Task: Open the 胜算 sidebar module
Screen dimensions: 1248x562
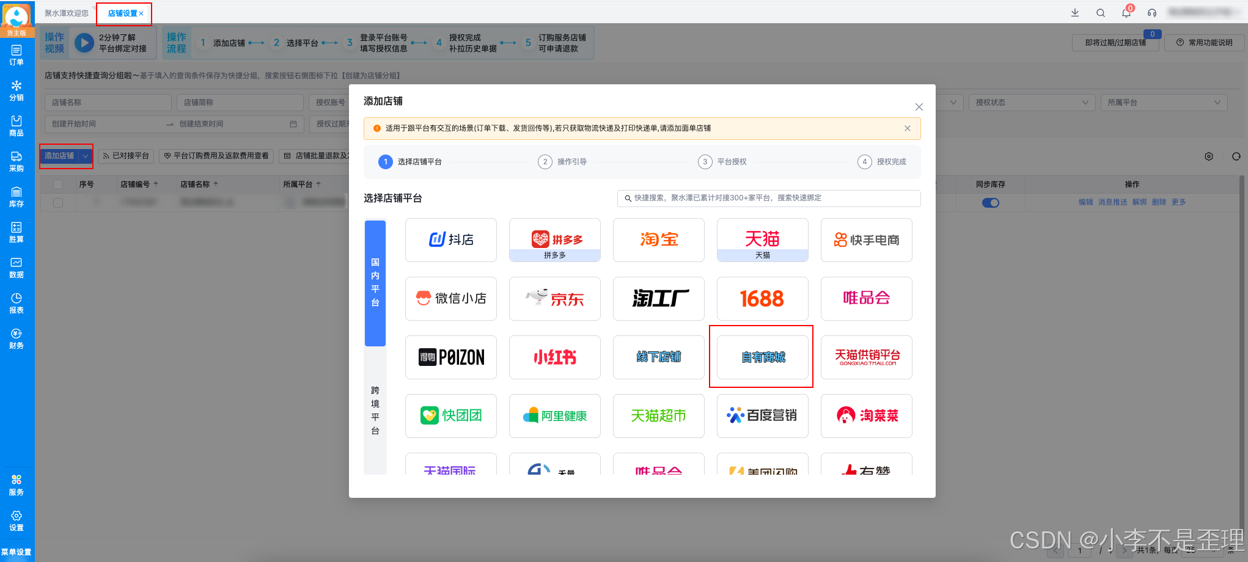Action: point(17,232)
